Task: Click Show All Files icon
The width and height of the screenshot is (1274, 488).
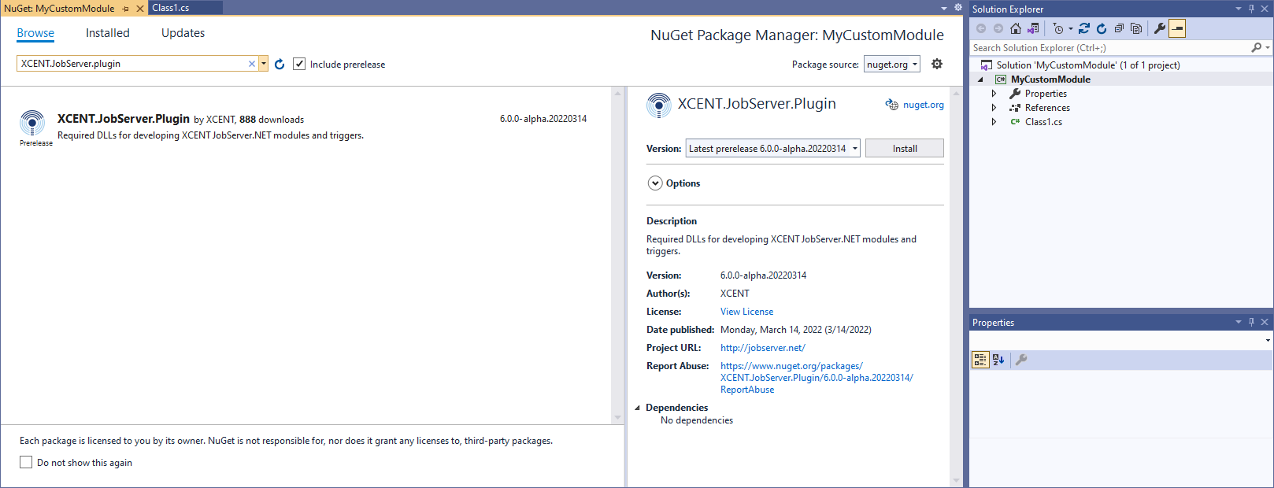Action: click(1136, 28)
